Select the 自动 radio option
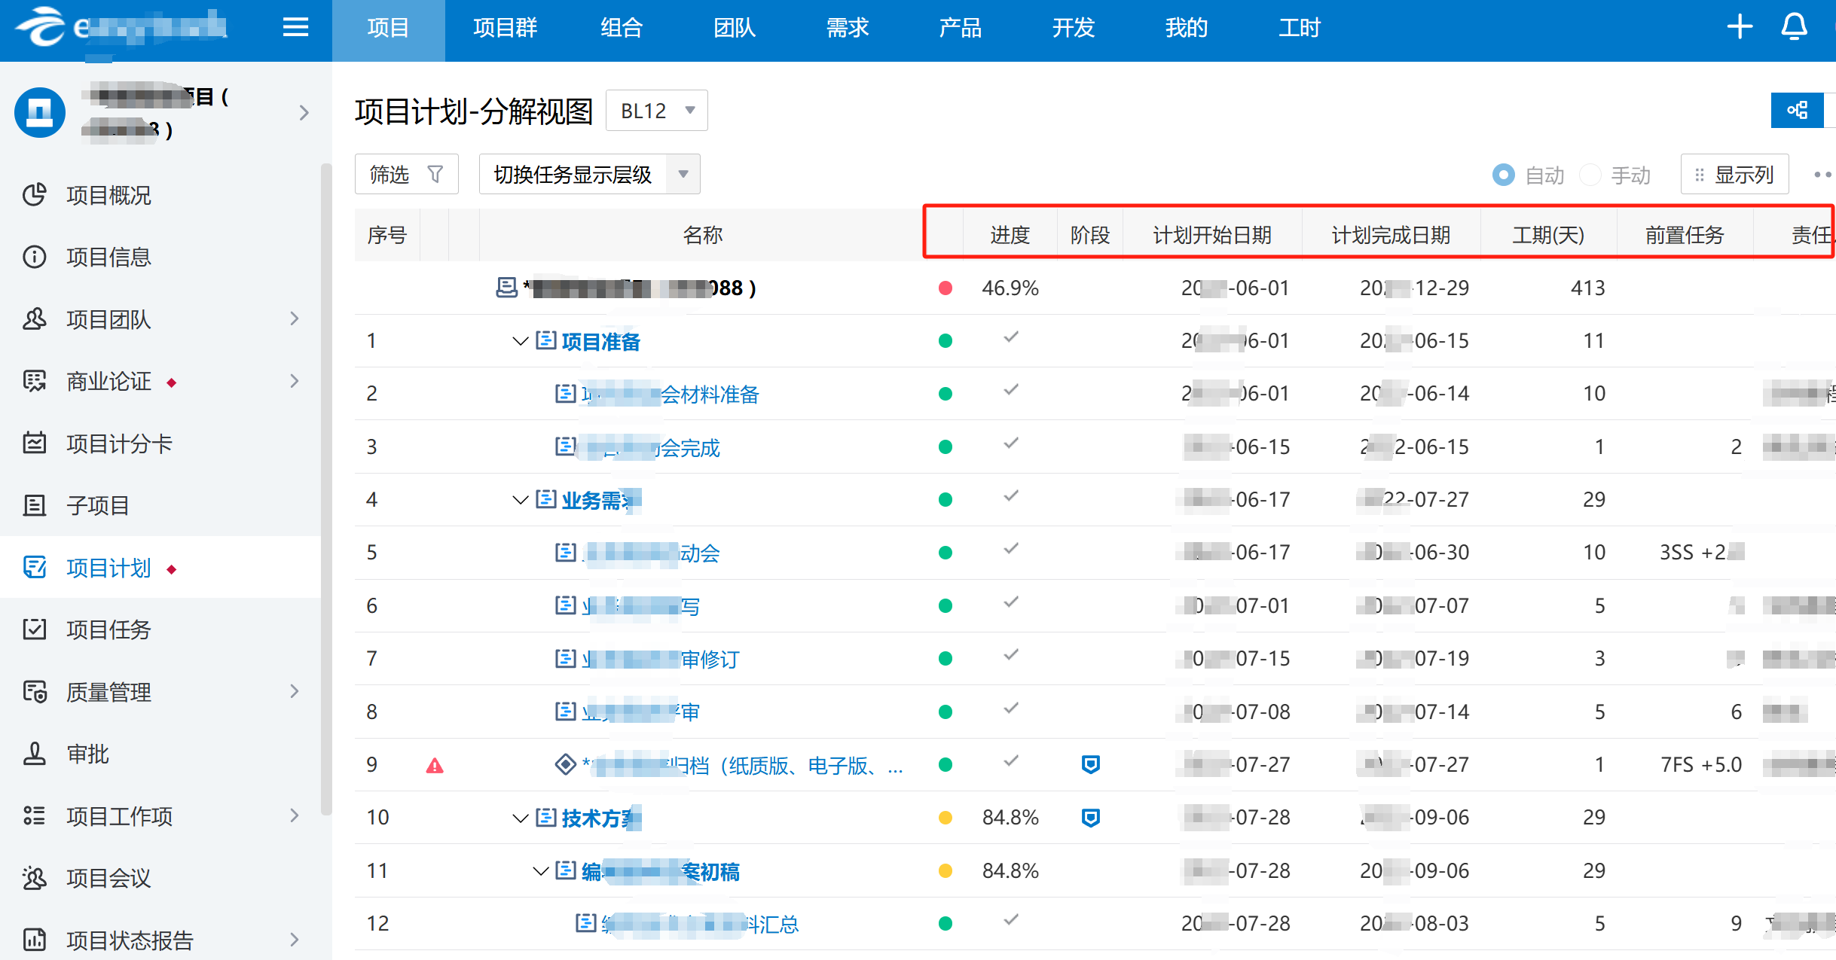Screen dimensions: 1836x960 [1503, 175]
